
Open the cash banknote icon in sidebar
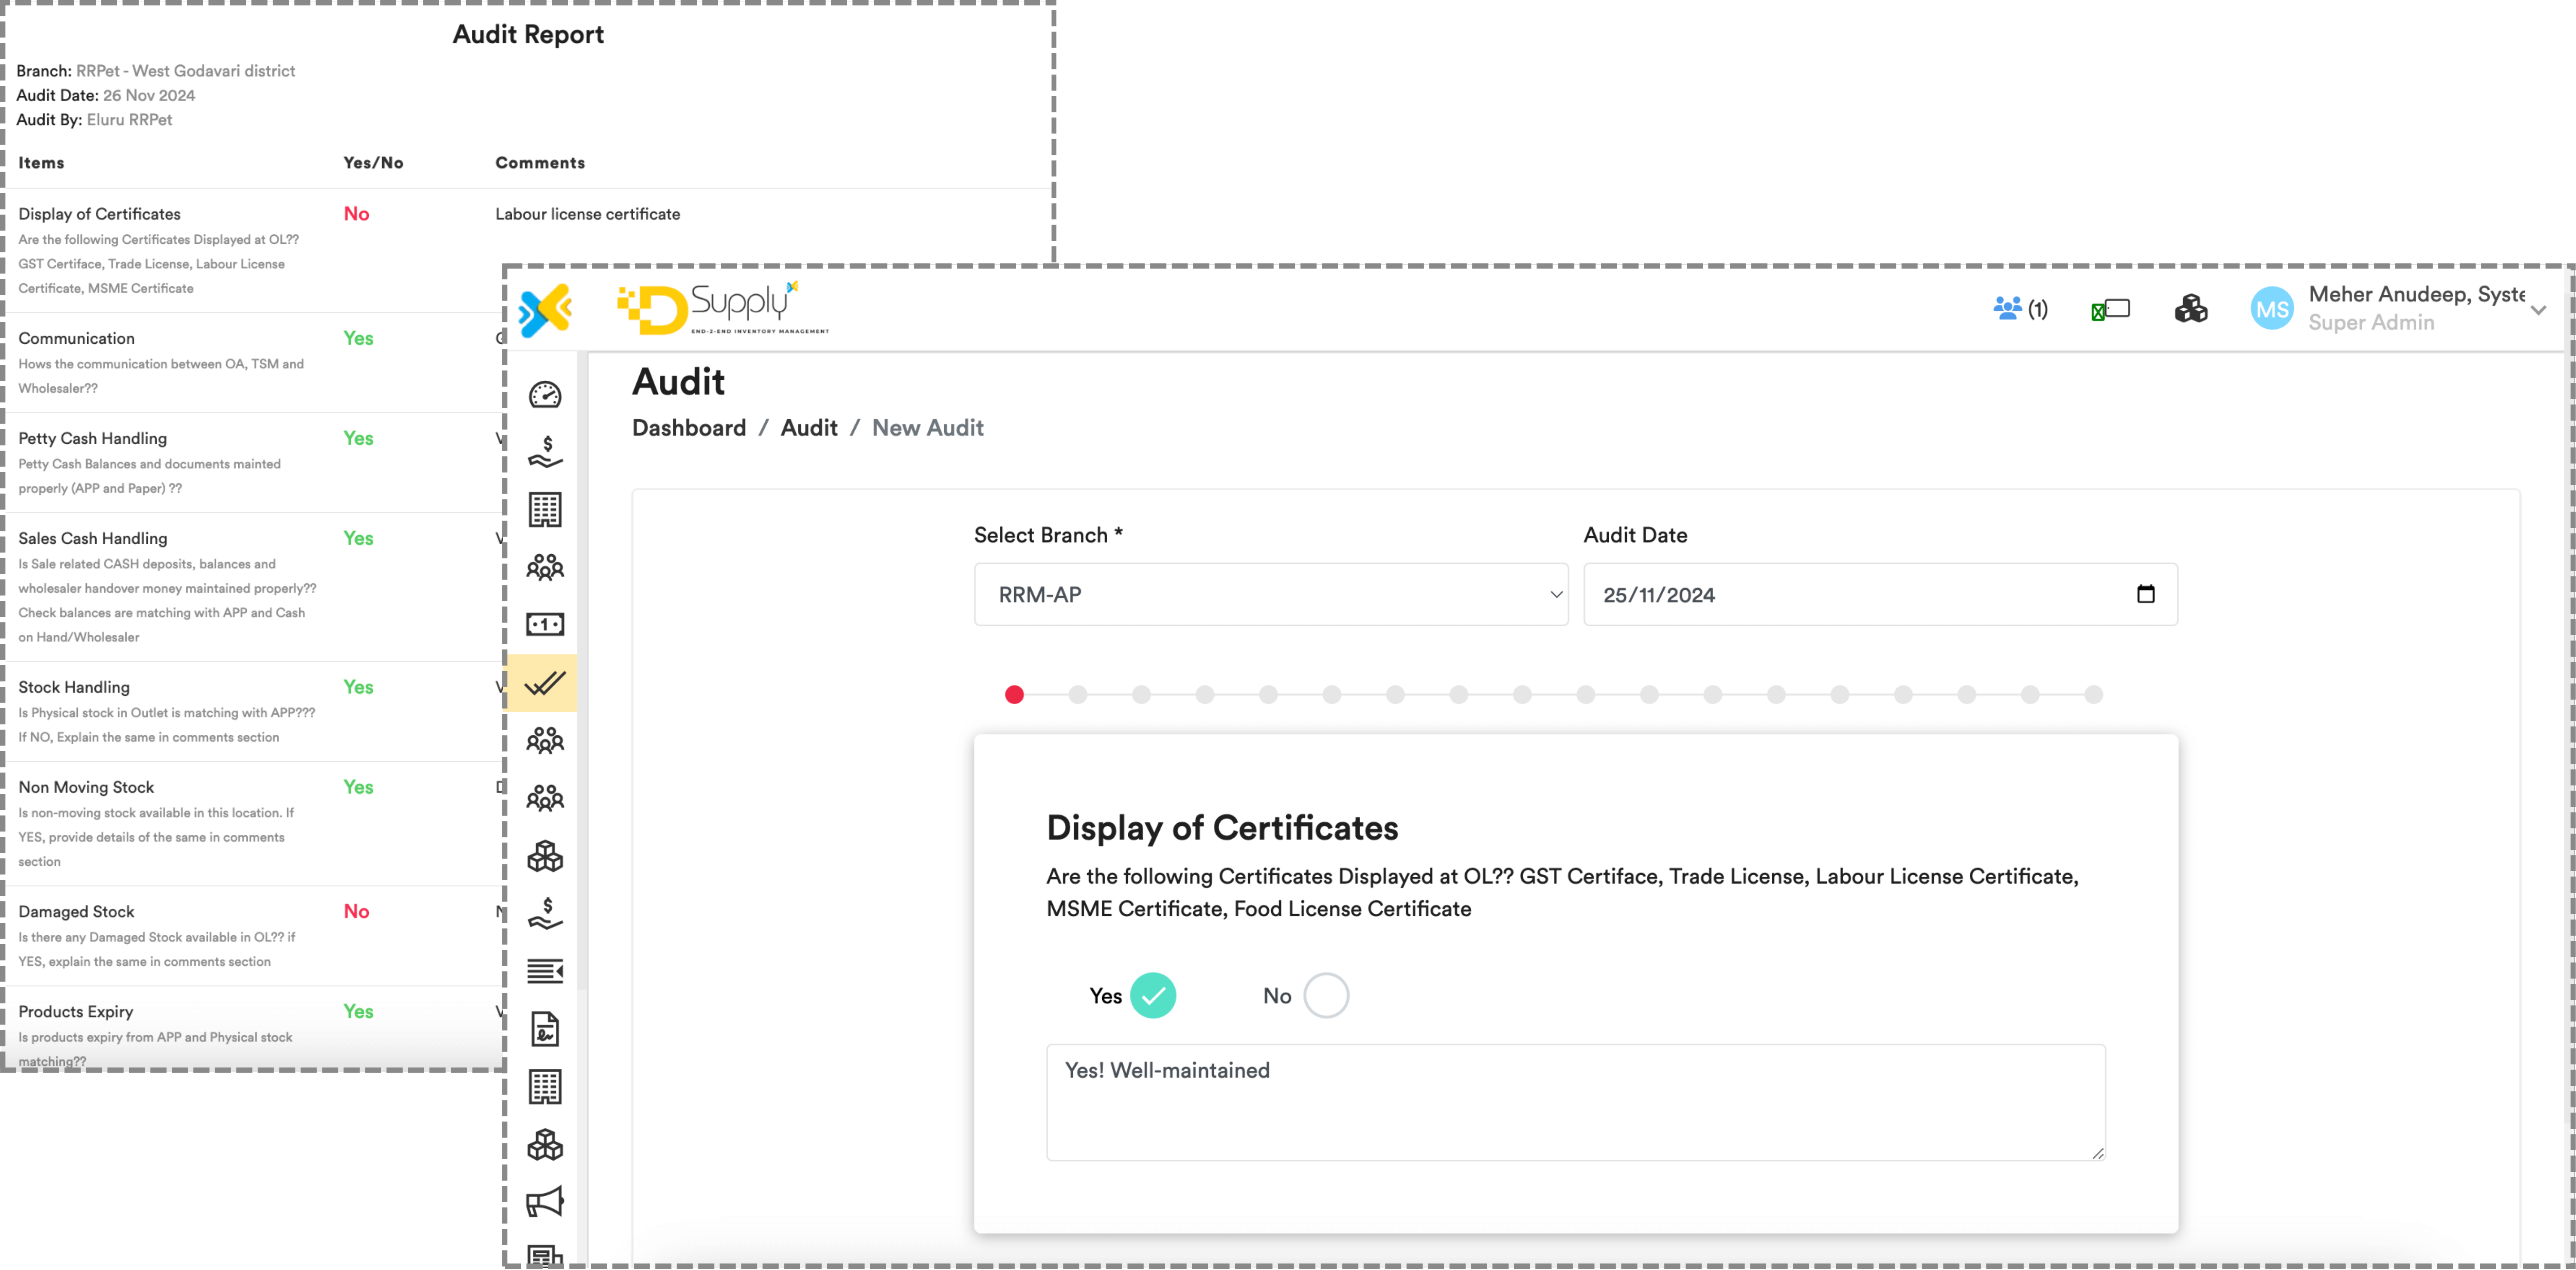point(545,625)
